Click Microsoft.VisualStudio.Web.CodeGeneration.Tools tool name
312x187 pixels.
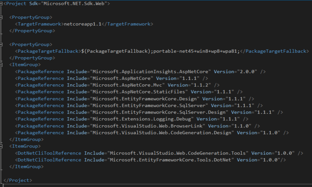[x=178, y=153]
